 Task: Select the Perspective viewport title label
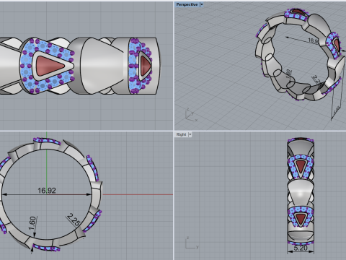[x=187, y=4]
